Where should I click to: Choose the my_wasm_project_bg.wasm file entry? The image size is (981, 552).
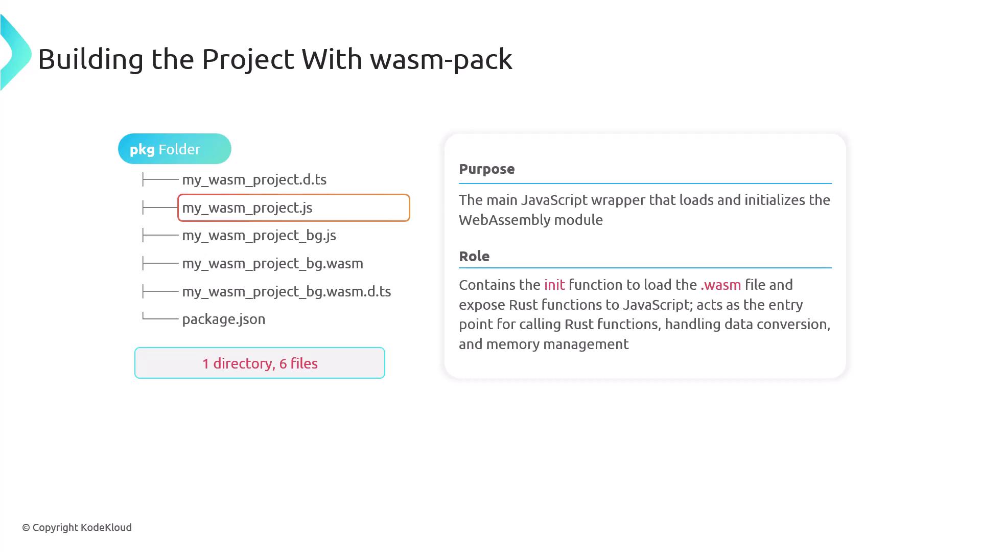pos(272,263)
